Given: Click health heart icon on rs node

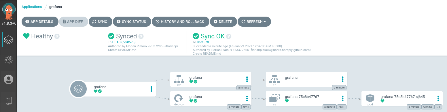Looking at the screenshot, I should tap(287, 101).
